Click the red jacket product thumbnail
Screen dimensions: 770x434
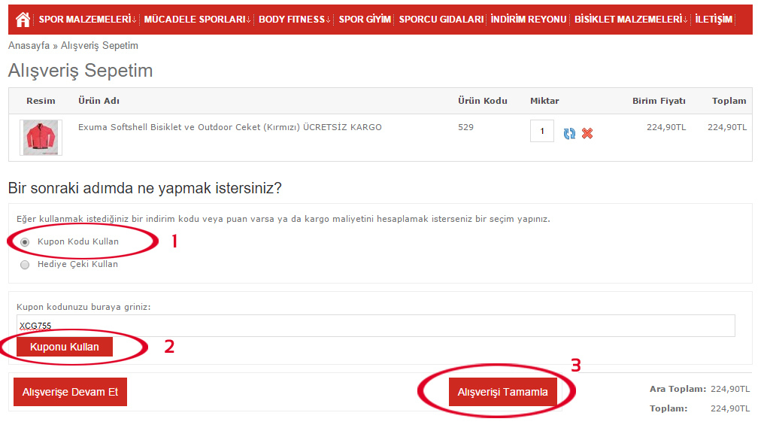[41, 138]
